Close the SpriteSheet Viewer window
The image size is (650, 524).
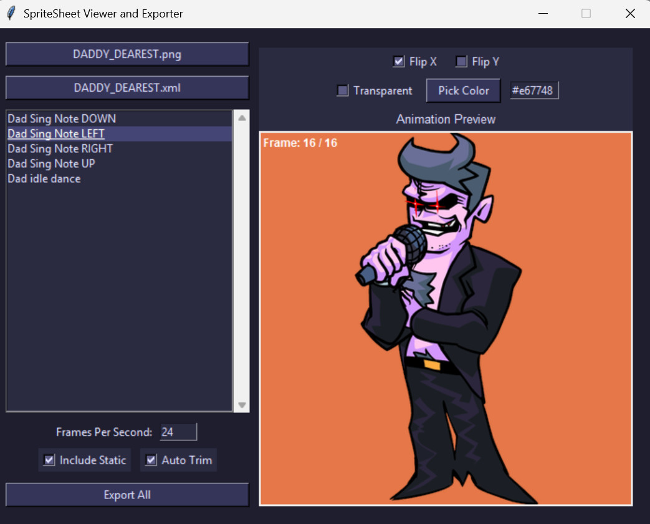point(630,13)
